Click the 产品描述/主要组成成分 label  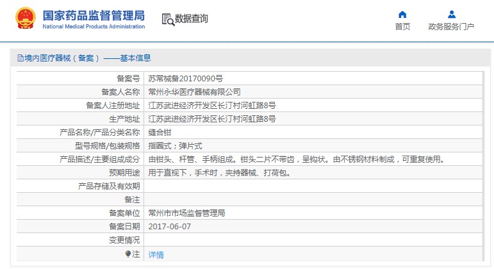coord(99,159)
